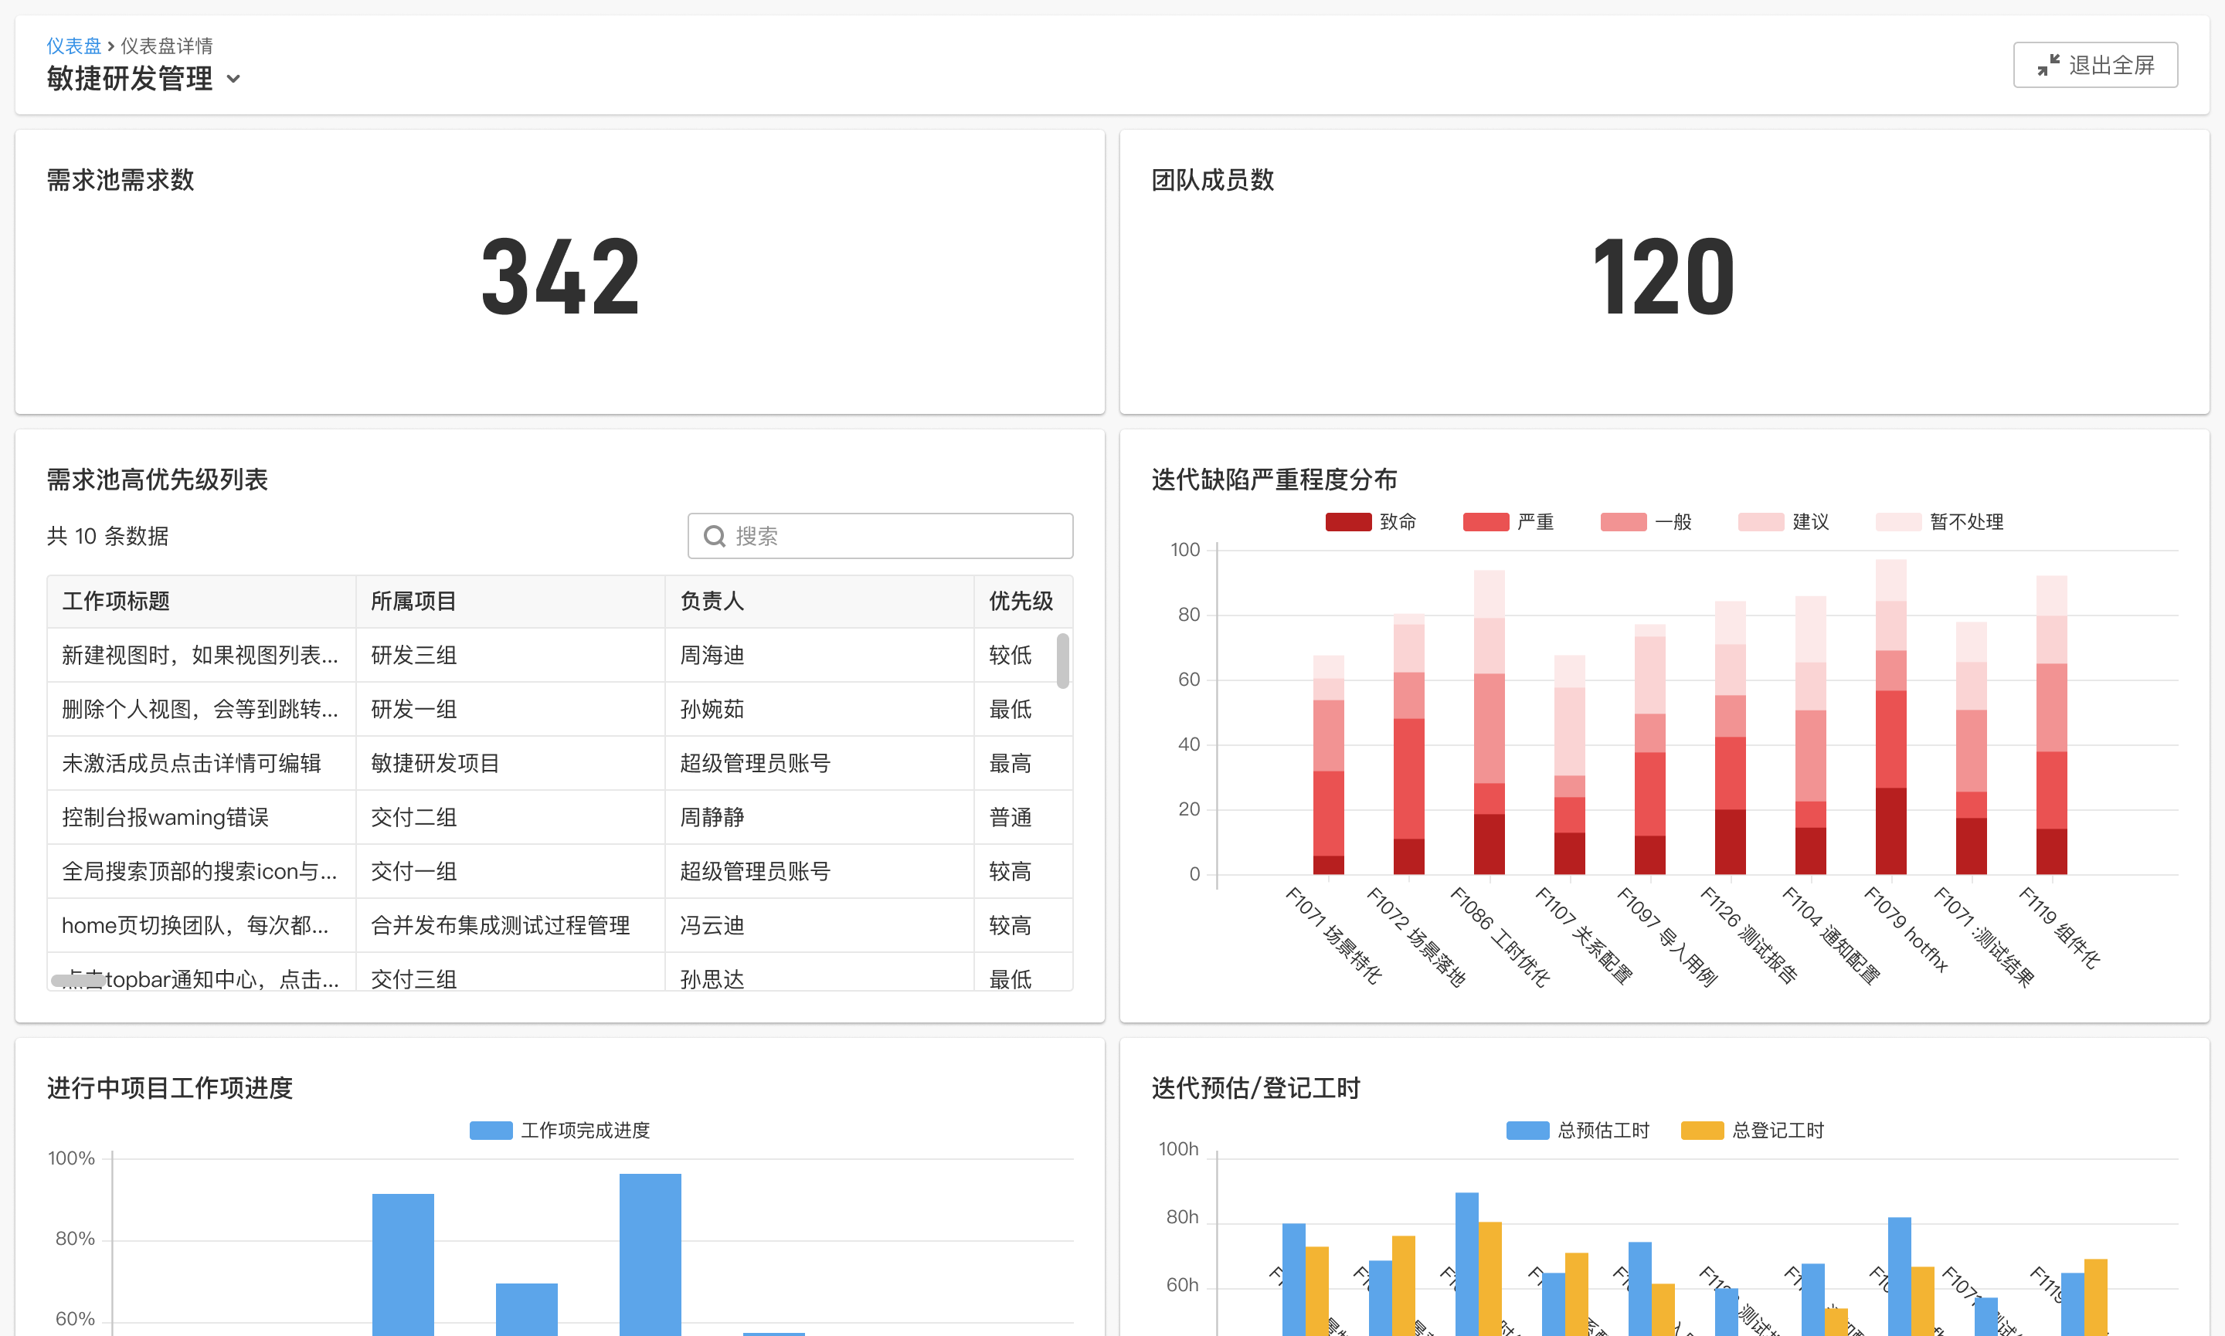
Task: Click 退出全屏 button
Action: coord(2094,65)
